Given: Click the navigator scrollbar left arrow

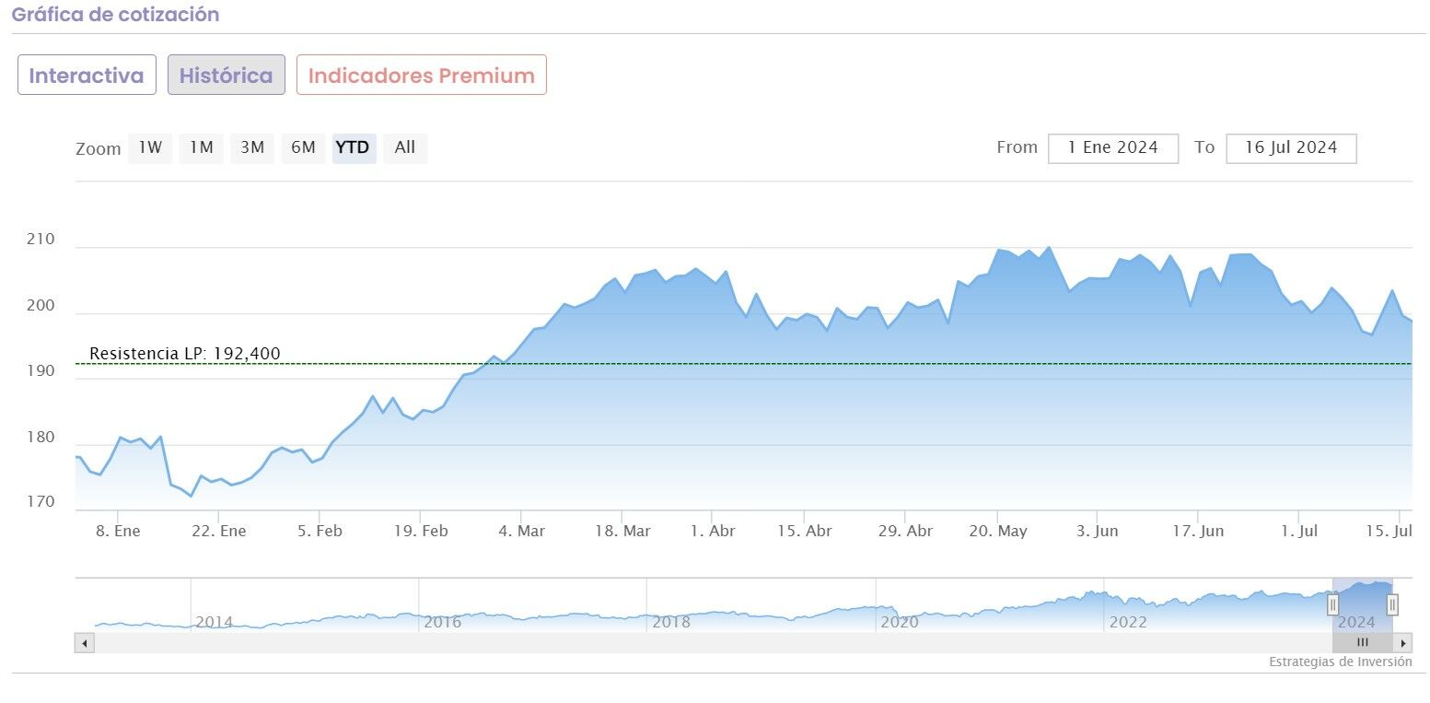Looking at the screenshot, I should click(x=85, y=643).
